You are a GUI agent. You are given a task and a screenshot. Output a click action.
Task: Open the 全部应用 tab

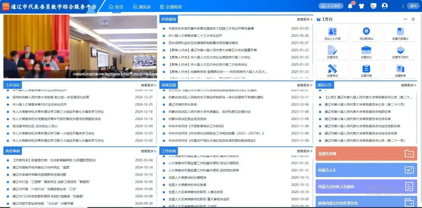[x=171, y=7]
